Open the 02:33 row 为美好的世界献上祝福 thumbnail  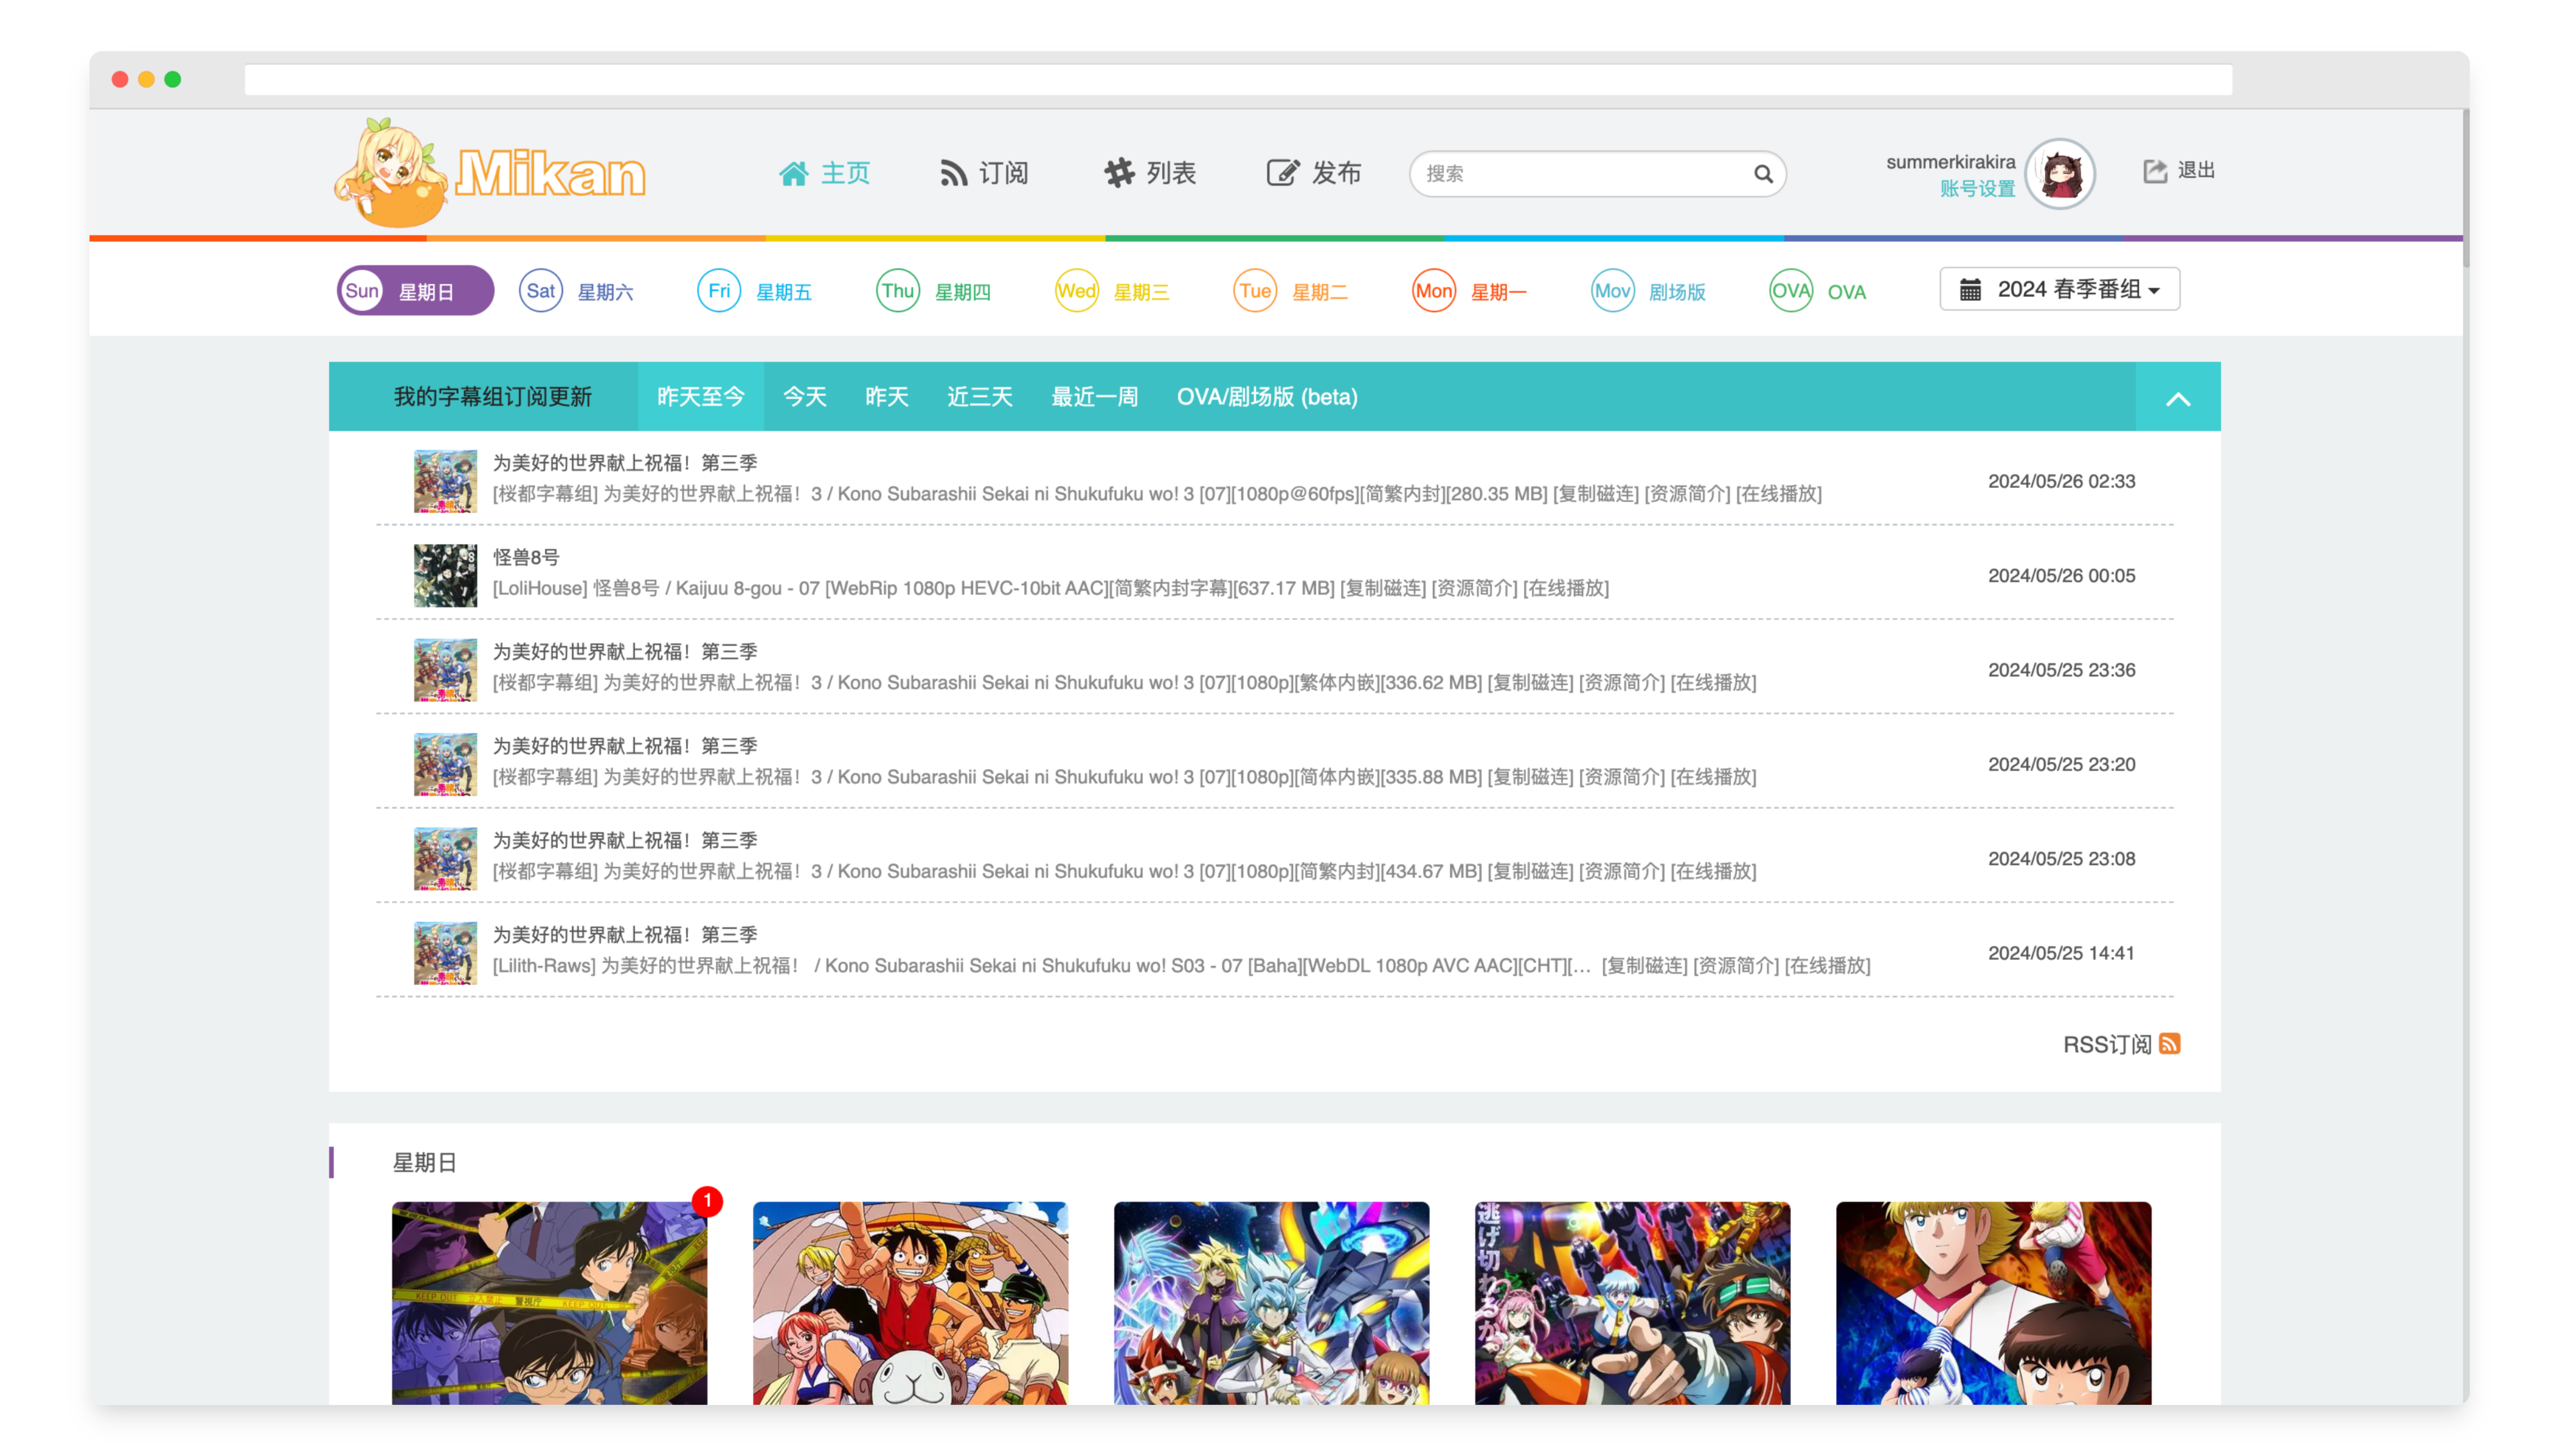pos(445,481)
